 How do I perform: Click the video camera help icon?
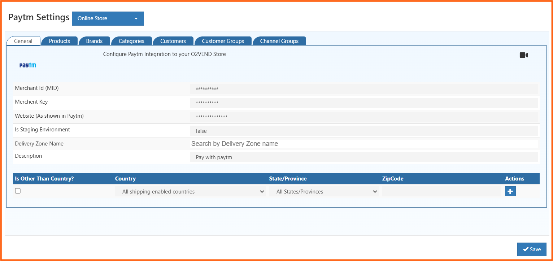tap(524, 55)
